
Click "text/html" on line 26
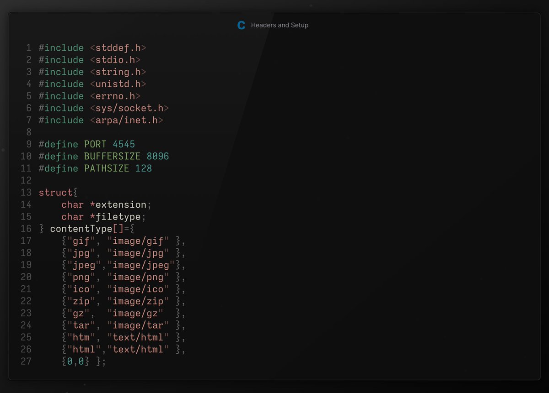tap(138, 350)
